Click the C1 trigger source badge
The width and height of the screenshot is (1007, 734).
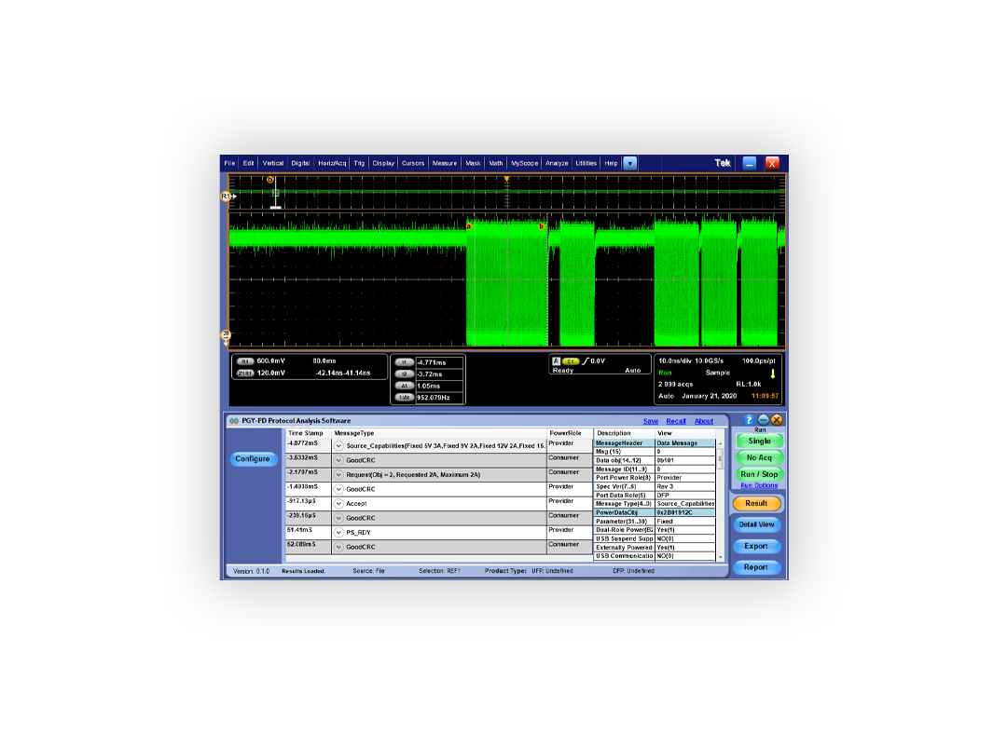(x=571, y=361)
